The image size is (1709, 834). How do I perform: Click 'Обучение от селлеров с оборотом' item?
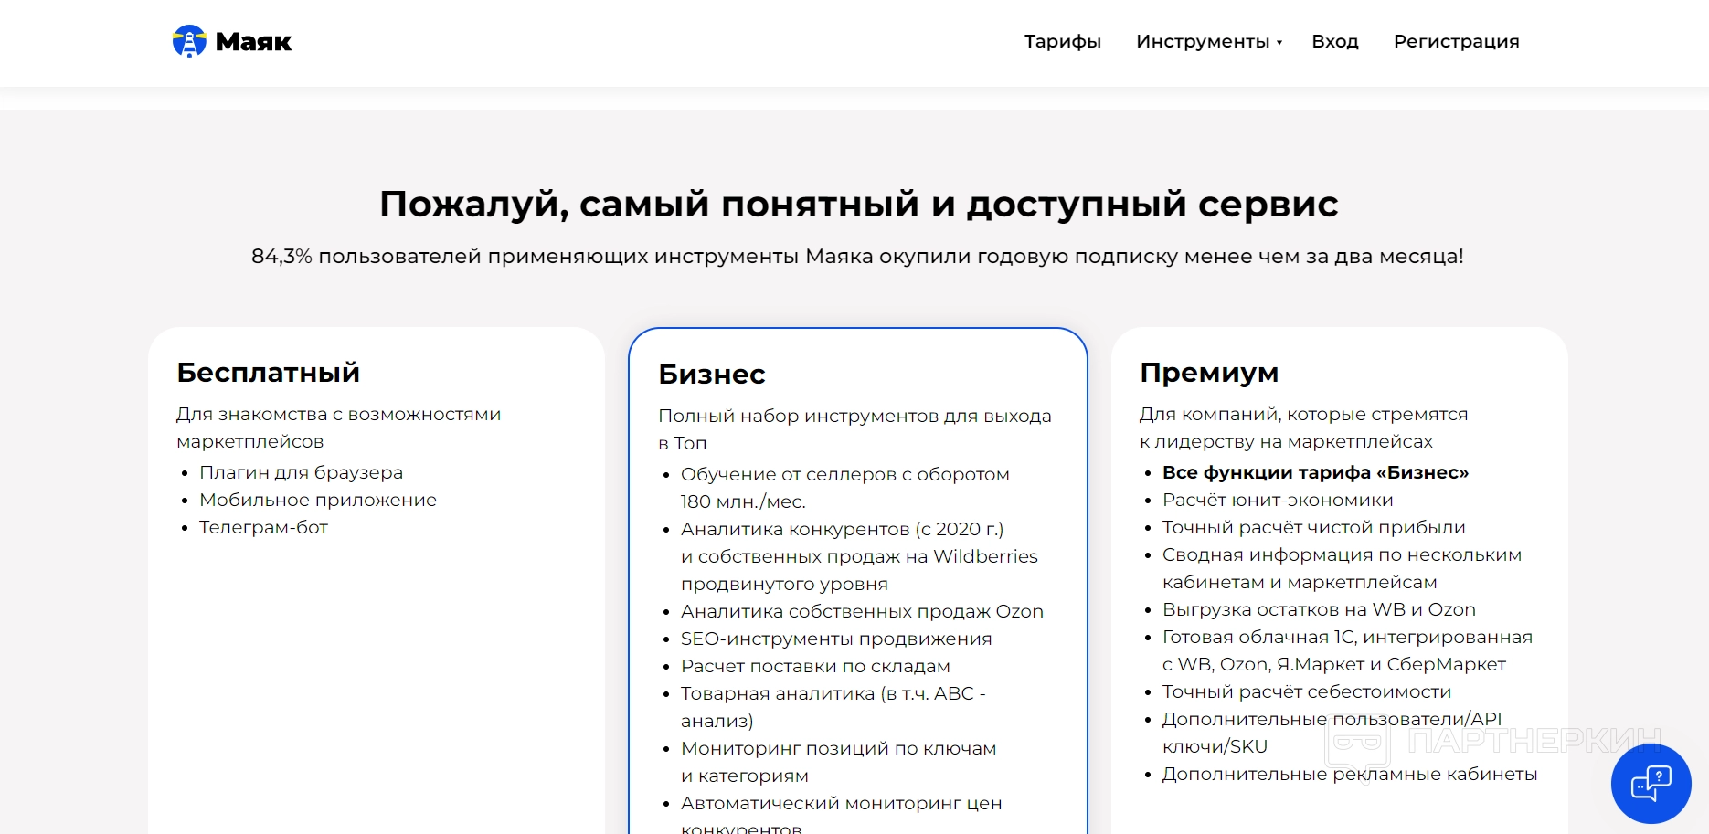(844, 488)
